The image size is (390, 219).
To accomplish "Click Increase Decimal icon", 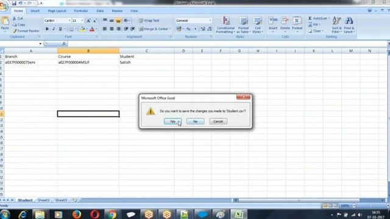I will point(203,29).
